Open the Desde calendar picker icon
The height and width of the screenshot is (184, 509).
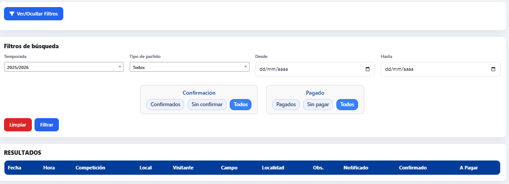coord(367,69)
